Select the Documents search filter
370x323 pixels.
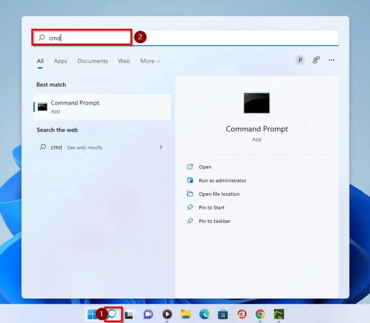[x=92, y=61]
